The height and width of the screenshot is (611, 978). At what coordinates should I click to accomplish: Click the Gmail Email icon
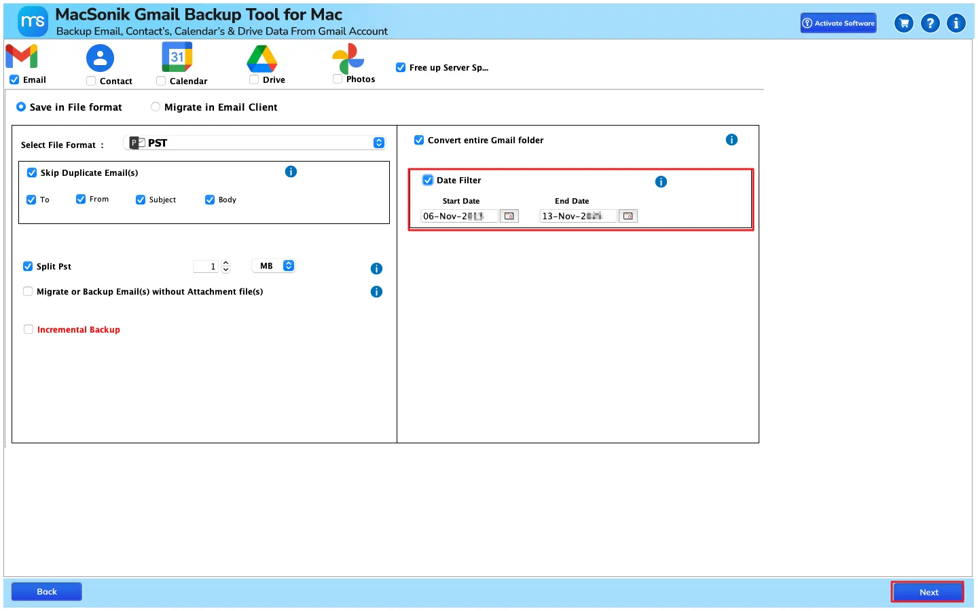[x=22, y=56]
